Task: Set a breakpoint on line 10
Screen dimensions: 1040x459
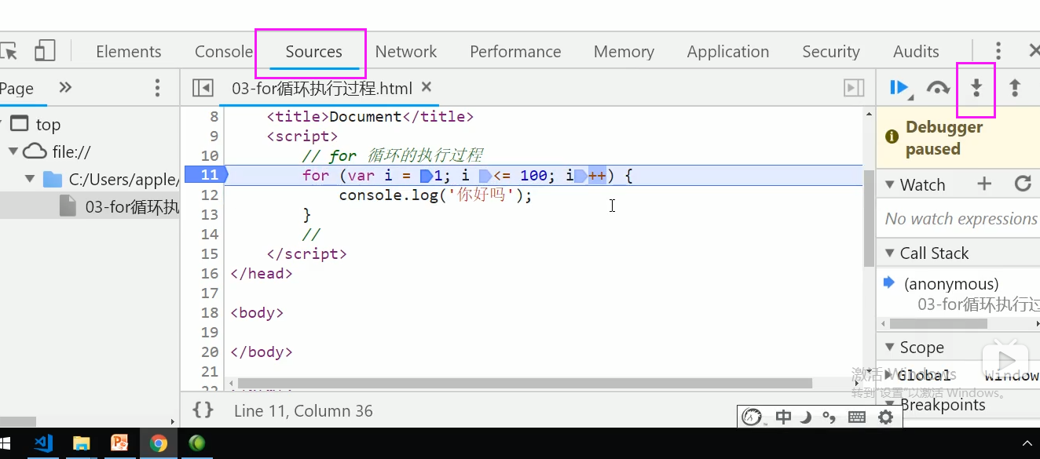Action: (210, 155)
